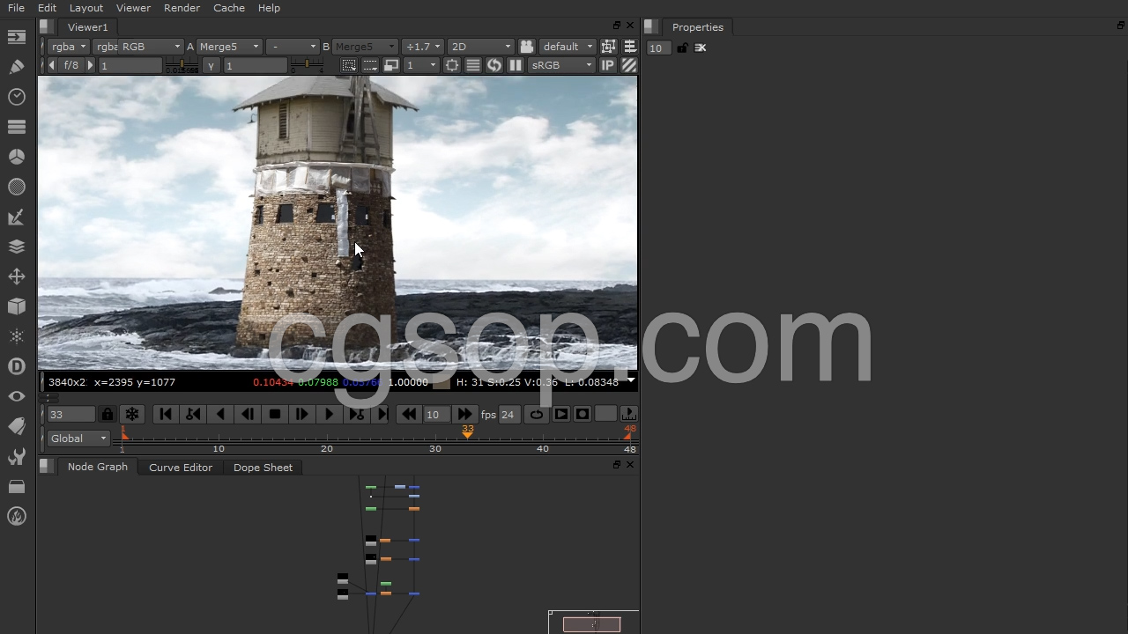Adjust the viewer gain slider

coord(182,65)
